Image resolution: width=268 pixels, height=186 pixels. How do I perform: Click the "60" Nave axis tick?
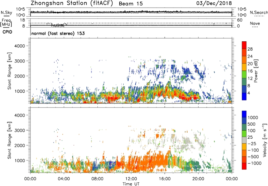click(240, 20)
